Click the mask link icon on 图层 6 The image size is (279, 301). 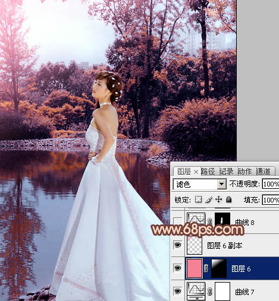[206, 268]
